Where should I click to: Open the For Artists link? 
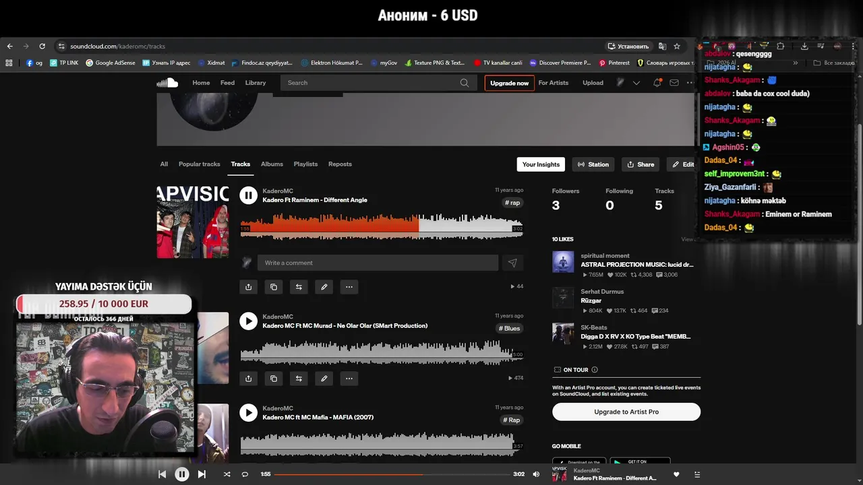pos(554,83)
